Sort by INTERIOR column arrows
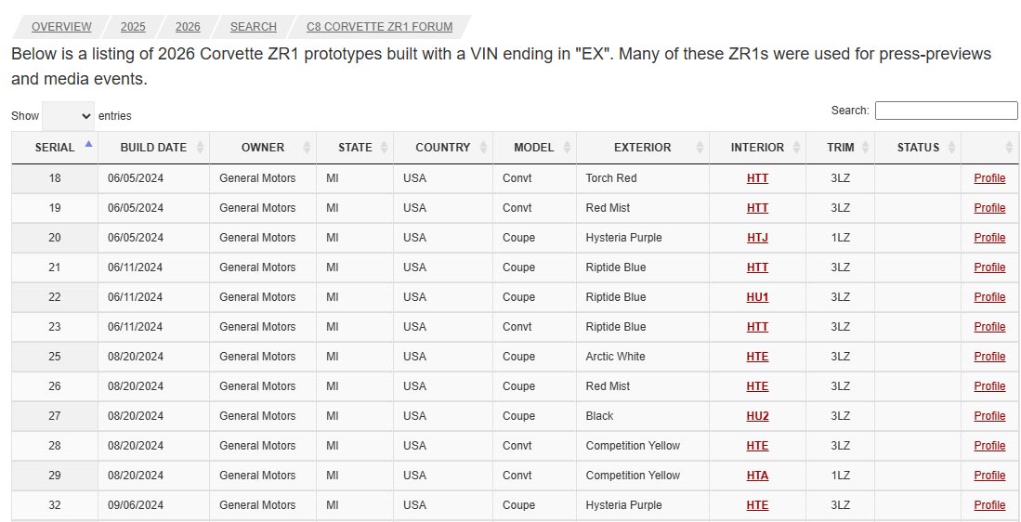Viewport: 1021px width, 522px height. click(x=796, y=148)
